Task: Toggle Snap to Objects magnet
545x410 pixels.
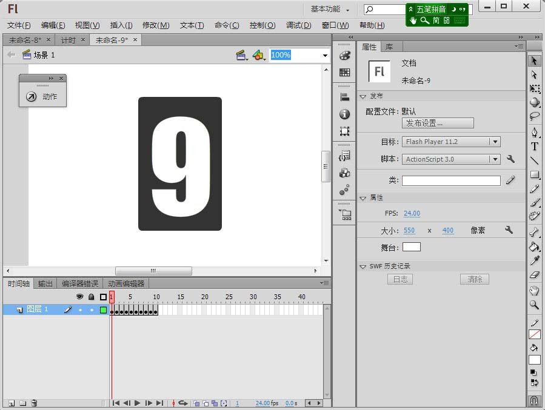Action: (x=534, y=401)
